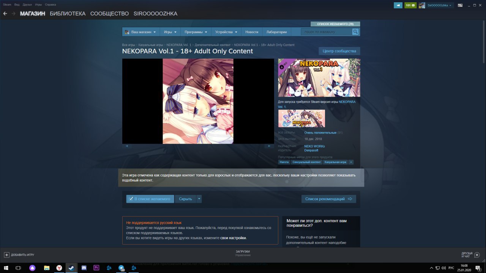This screenshot has width=486, height=273.
Task: Open the 101 messages inbox icon
Action: pos(410,5)
